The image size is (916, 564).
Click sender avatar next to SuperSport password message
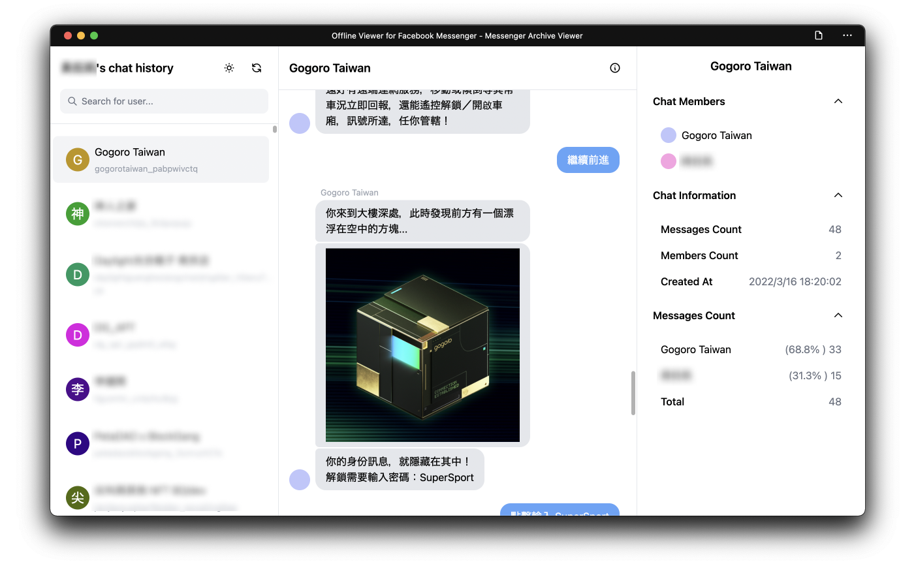tap(300, 480)
